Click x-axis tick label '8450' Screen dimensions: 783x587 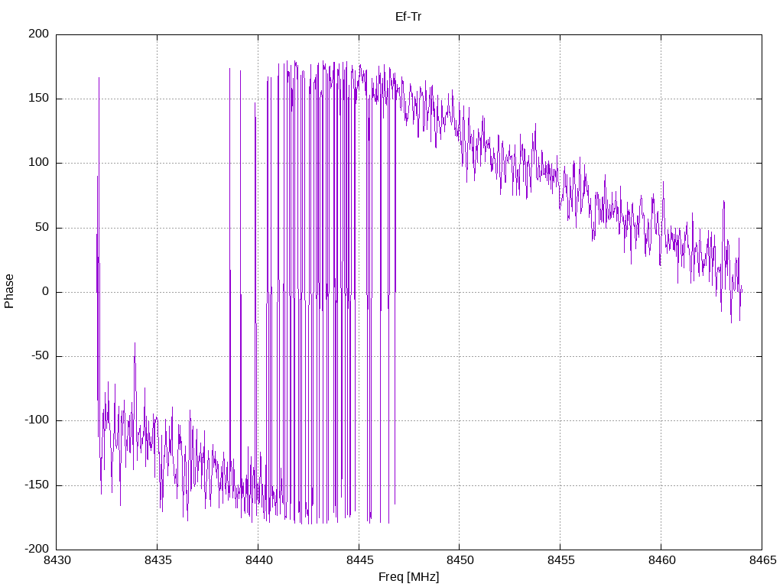coord(460,560)
